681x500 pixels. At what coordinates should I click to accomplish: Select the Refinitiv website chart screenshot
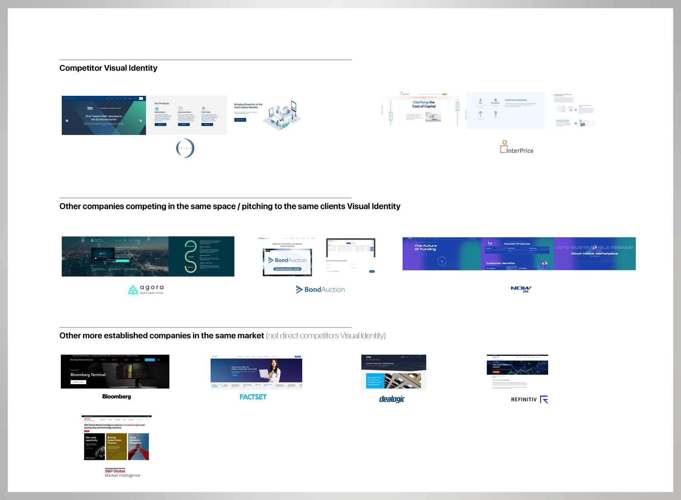coord(517,371)
